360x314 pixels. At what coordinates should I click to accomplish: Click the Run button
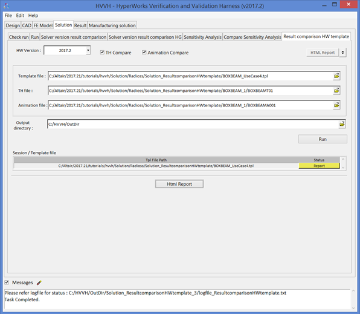click(323, 139)
